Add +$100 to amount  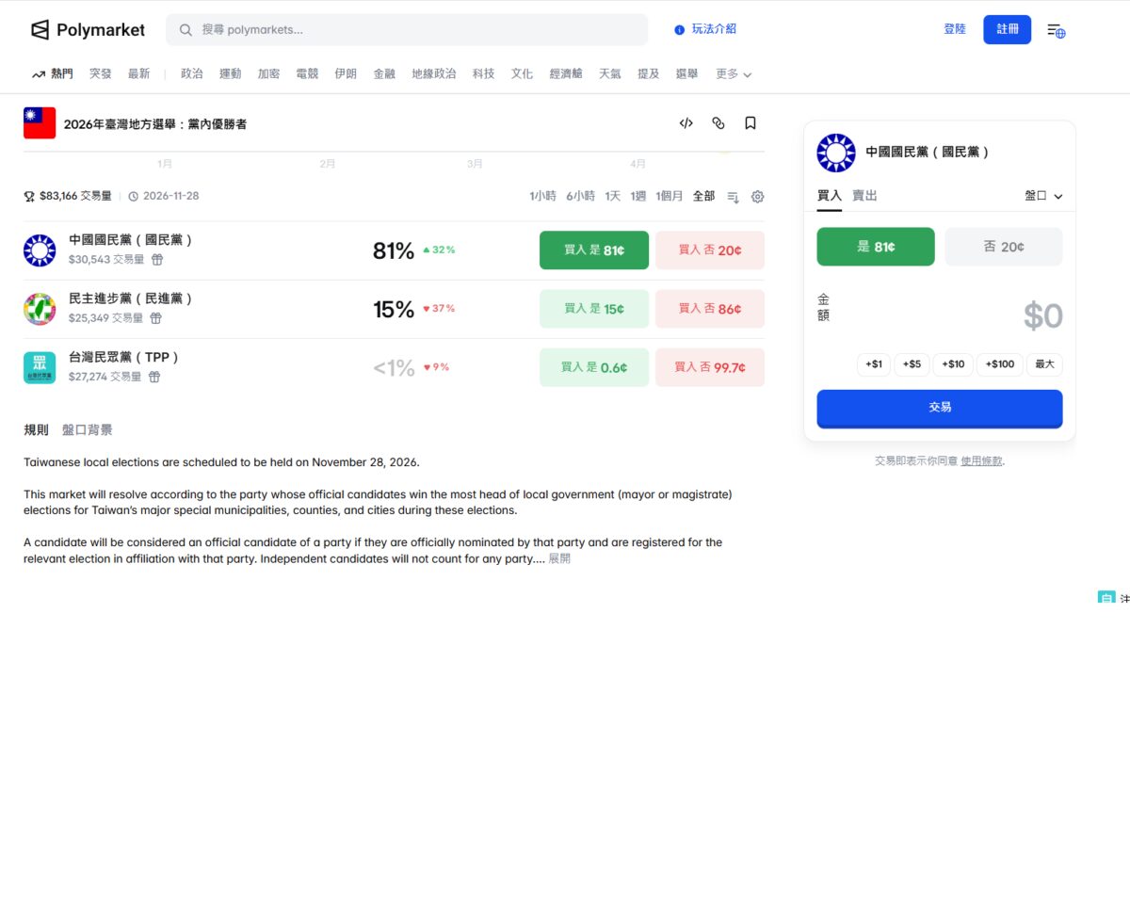1000,364
